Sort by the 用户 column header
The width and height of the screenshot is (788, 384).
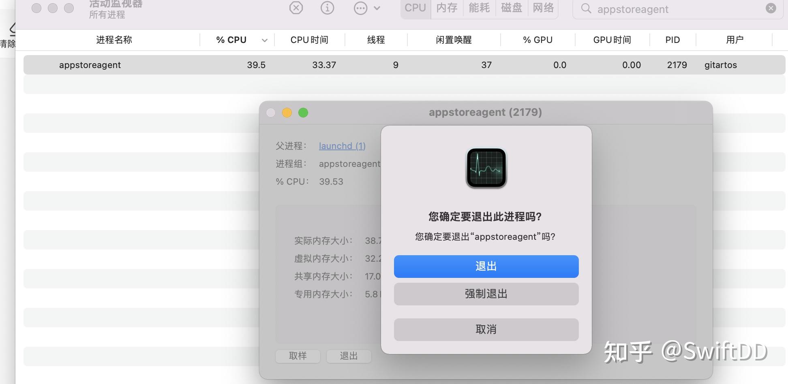[734, 40]
